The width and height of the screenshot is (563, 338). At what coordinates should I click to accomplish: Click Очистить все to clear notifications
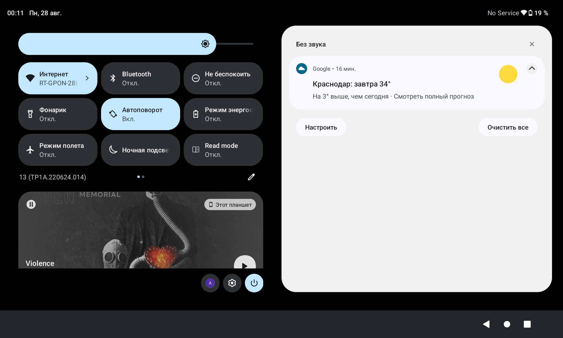[x=508, y=127]
